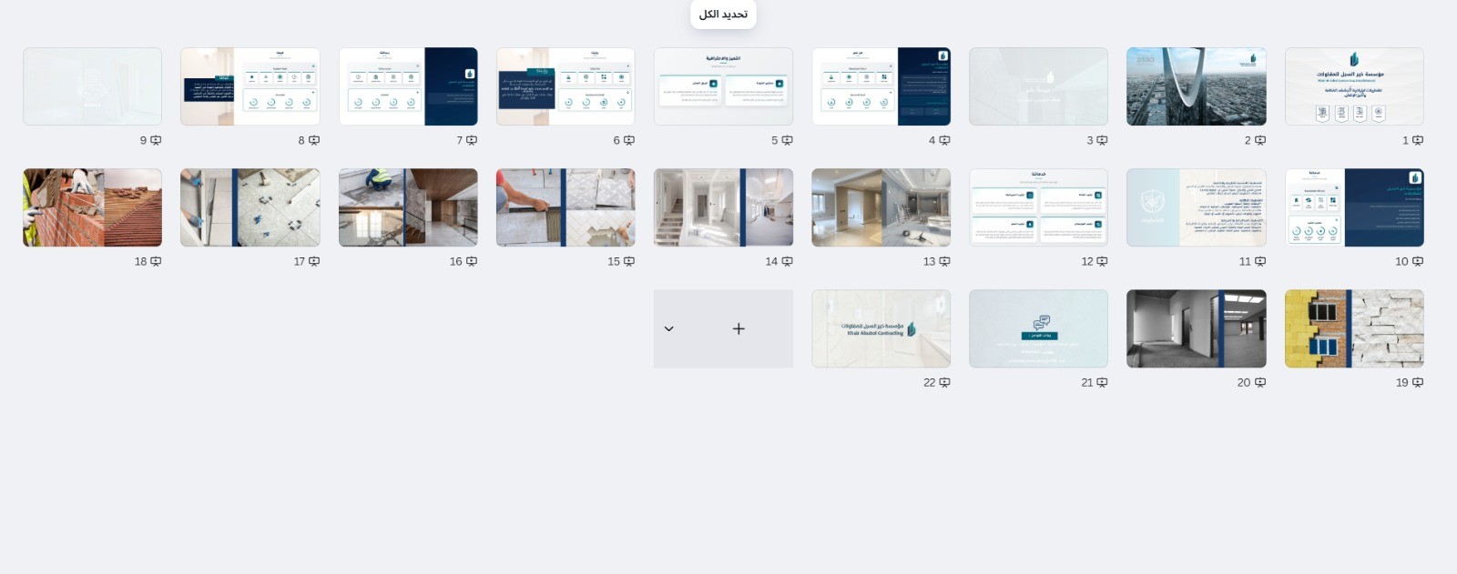Open page 11 text slide thumbnail
The width and height of the screenshot is (1457, 574).
pos(1197,207)
